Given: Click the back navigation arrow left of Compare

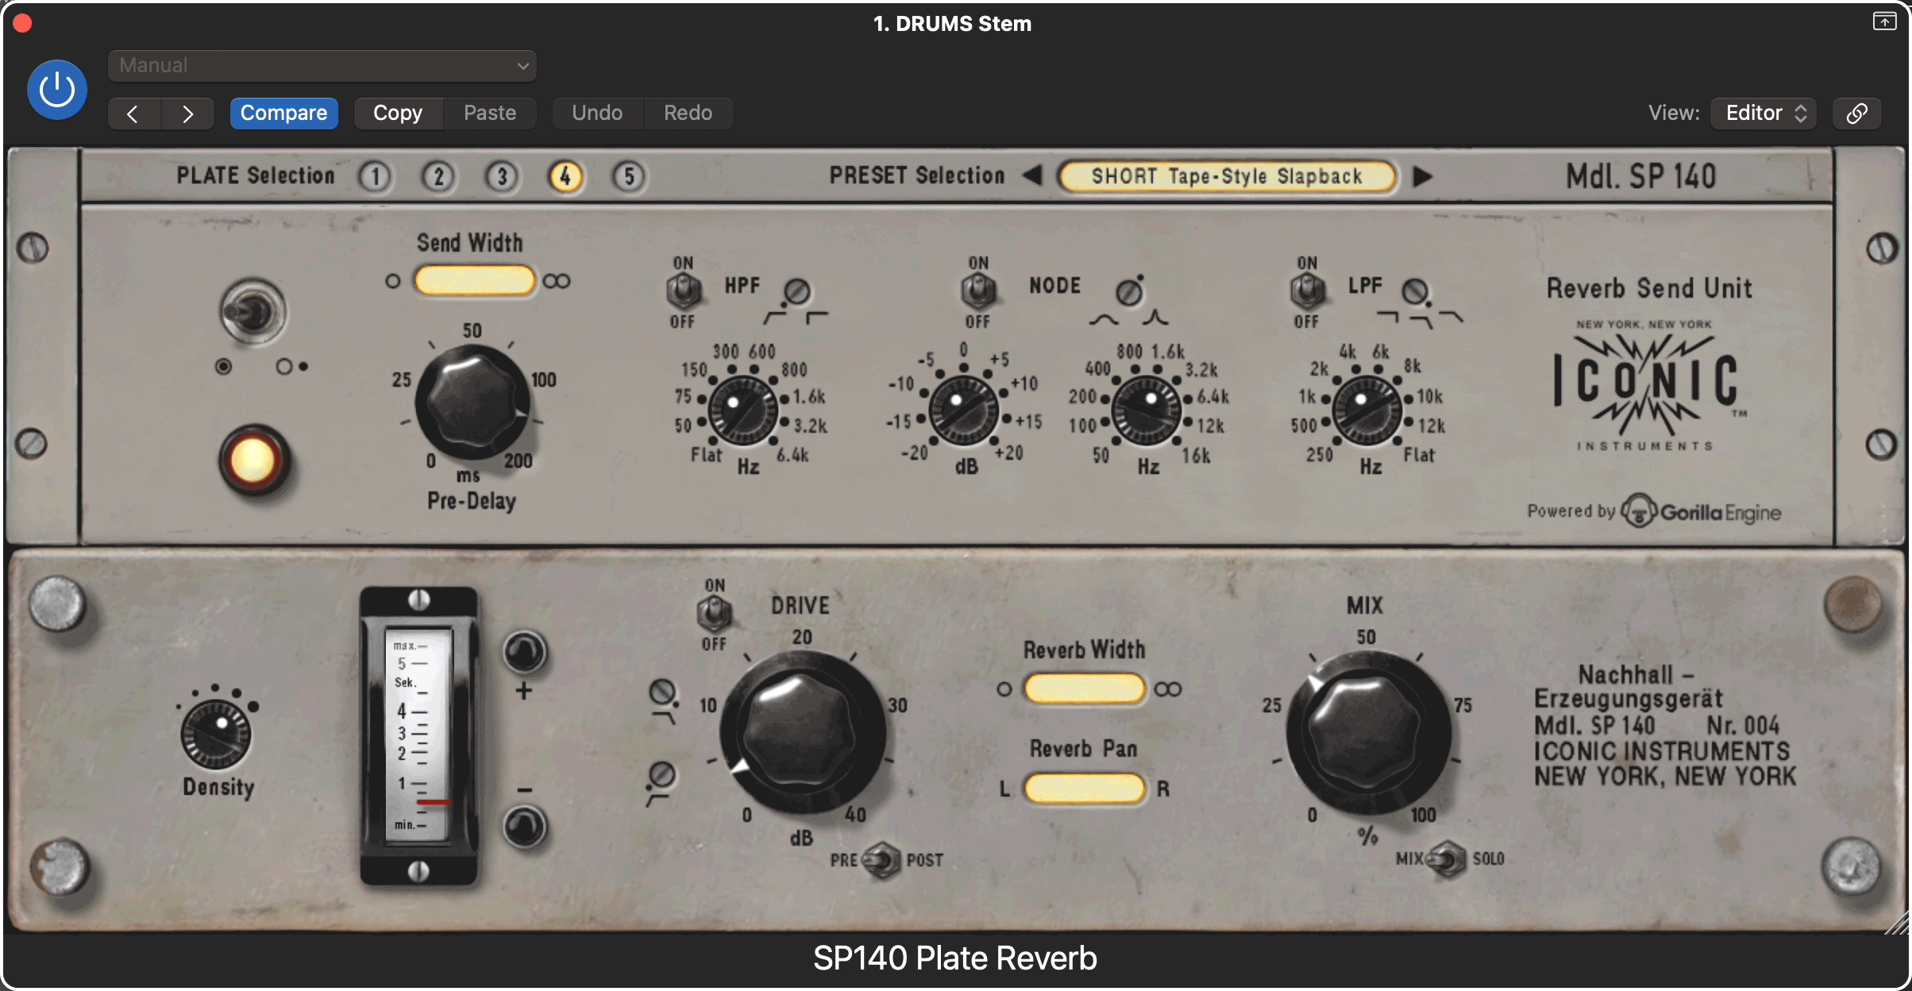Looking at the screenshot, I should click(x=133, y=113).
